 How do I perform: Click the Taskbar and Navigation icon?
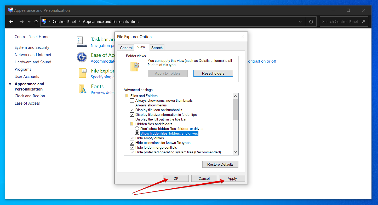pos(82,42)
